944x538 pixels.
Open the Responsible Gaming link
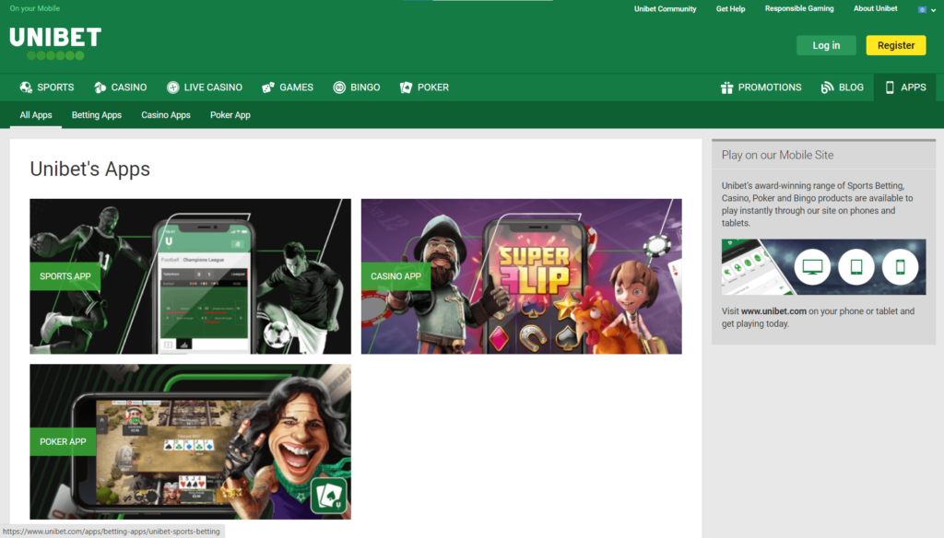click(799, 8)
